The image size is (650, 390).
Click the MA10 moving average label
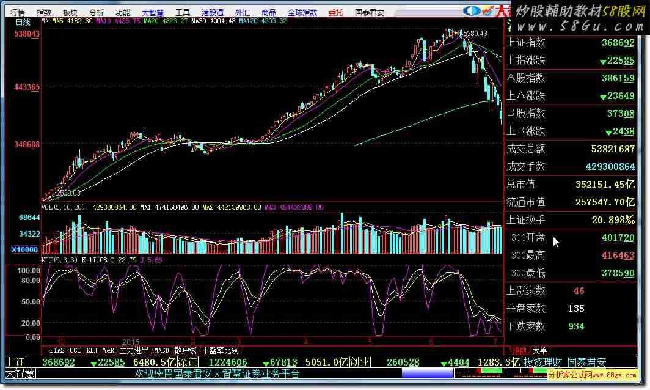coord(118,21)
